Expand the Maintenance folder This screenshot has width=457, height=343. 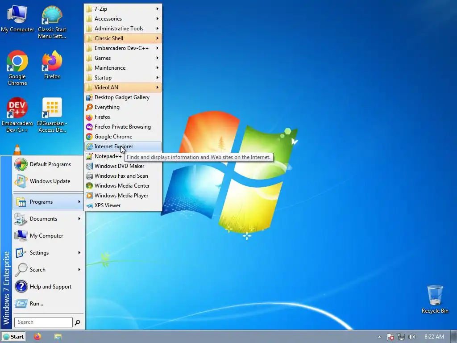pos(123,68)
